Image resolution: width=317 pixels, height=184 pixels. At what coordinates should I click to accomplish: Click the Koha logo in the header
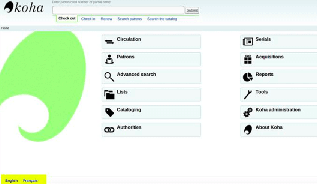24,7
